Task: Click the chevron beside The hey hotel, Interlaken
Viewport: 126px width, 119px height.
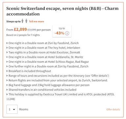Action: 7,48
